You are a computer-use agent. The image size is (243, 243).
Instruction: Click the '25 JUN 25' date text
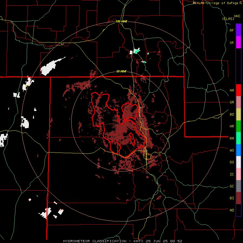tap(157, 241)
